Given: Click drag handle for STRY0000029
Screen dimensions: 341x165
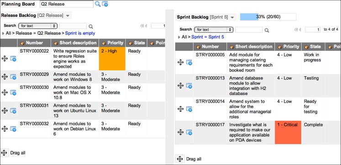Looking at the screenshot, I should (x=5, y=77).
